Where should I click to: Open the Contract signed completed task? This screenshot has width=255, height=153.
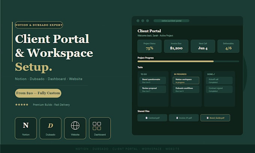(219, 89)
